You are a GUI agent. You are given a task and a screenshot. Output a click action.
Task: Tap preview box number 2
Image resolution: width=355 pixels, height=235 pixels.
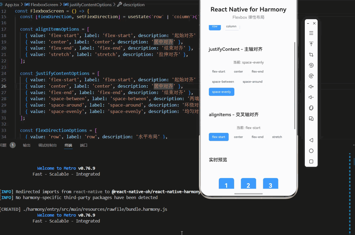tap(248, 184)
